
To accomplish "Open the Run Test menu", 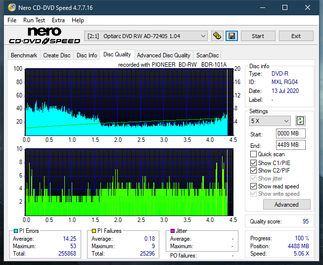I will [x=34, y=20].
